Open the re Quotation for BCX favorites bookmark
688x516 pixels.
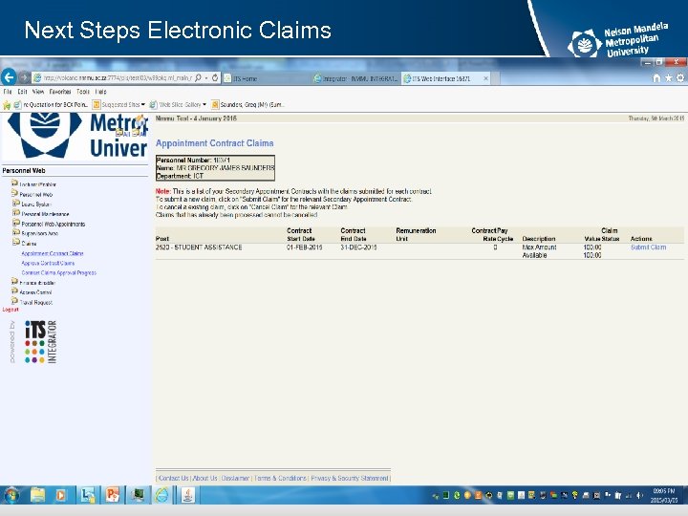coord(52,105)
